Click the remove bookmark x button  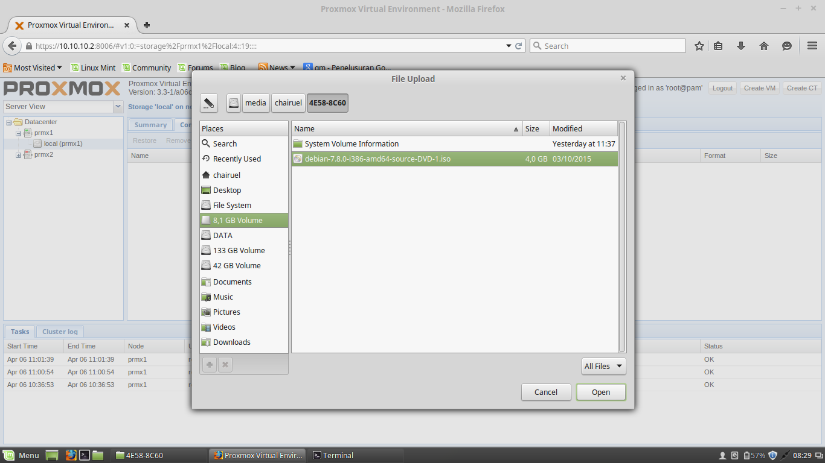tap(225, 364)
